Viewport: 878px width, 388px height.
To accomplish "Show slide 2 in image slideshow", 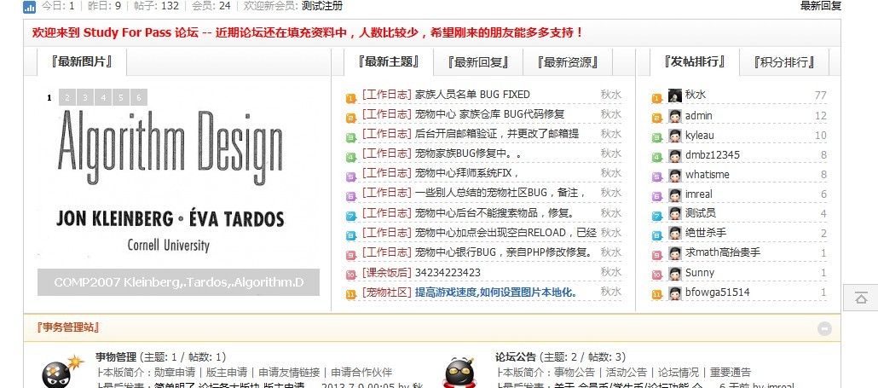I will click(67, 97).
